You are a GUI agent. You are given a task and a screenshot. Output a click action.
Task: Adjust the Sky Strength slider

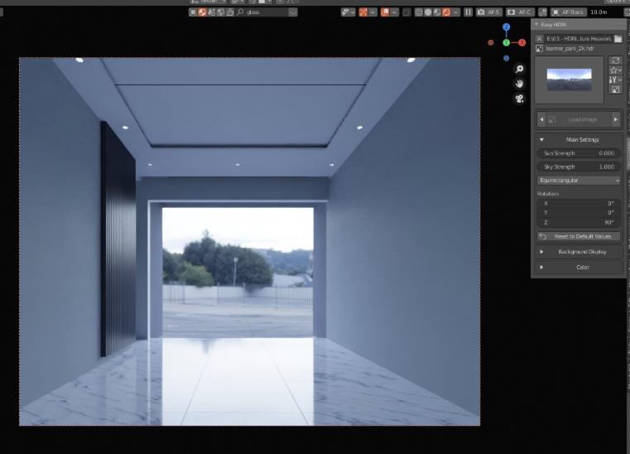tap(579, 167)
